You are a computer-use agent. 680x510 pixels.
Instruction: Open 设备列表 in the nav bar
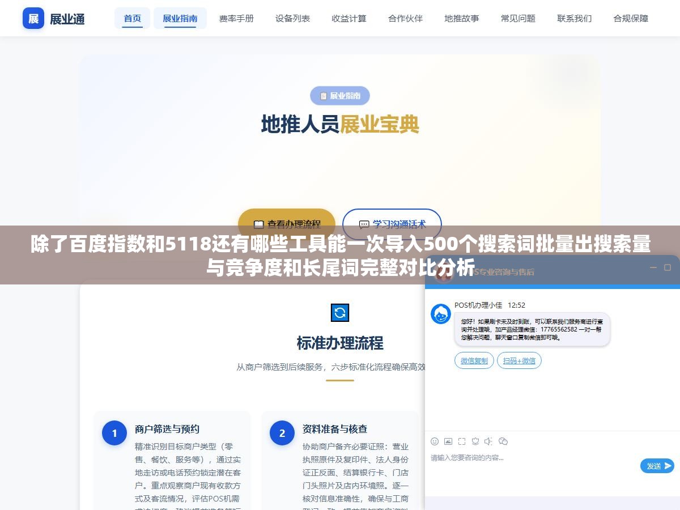[x=292, y=18]
